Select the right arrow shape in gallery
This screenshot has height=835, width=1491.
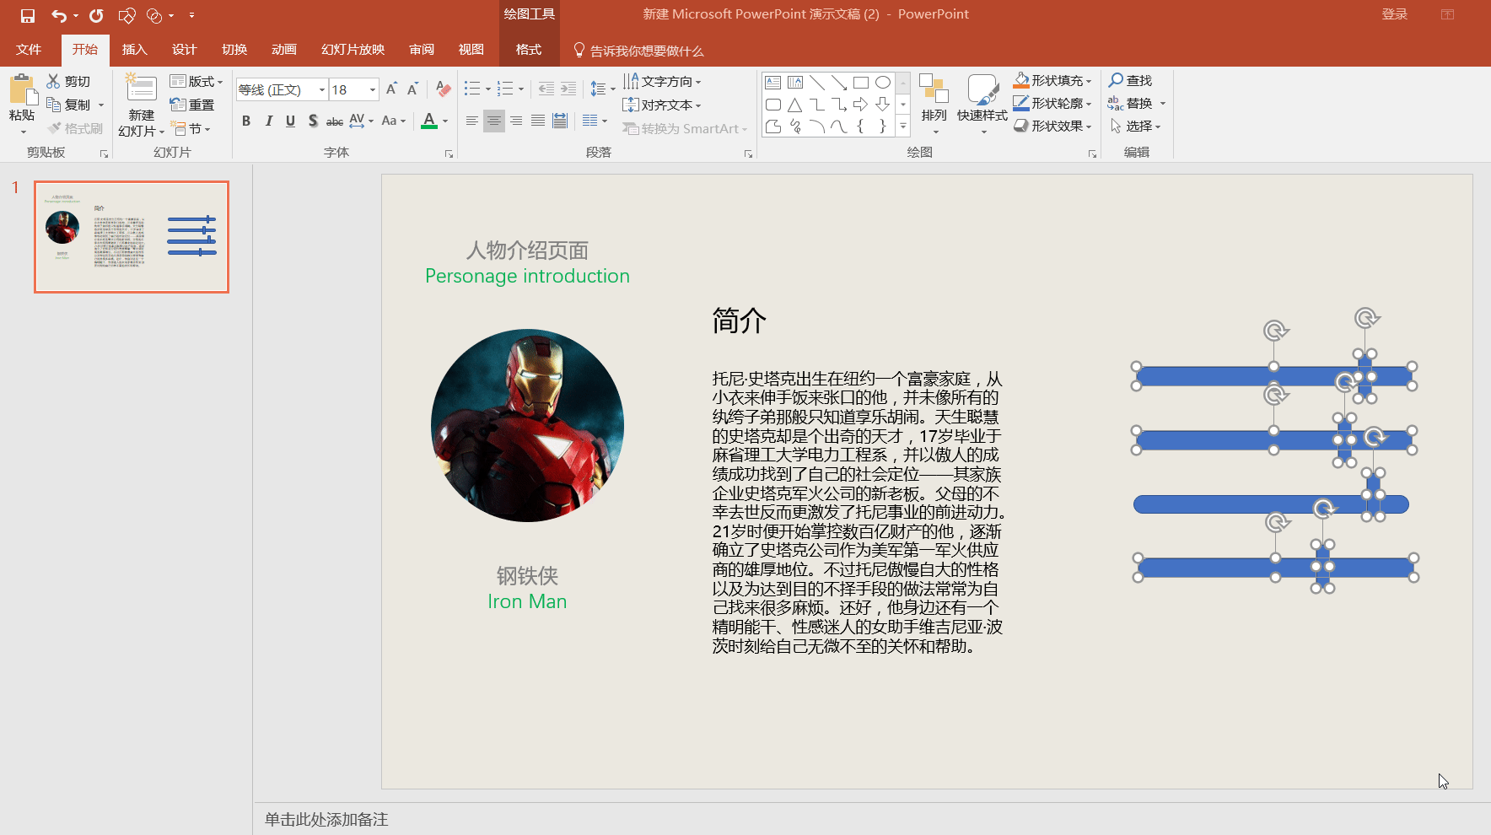861,105
